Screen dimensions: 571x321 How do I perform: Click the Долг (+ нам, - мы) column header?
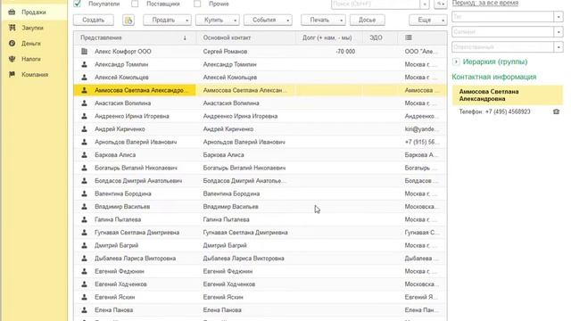point(329,37)
